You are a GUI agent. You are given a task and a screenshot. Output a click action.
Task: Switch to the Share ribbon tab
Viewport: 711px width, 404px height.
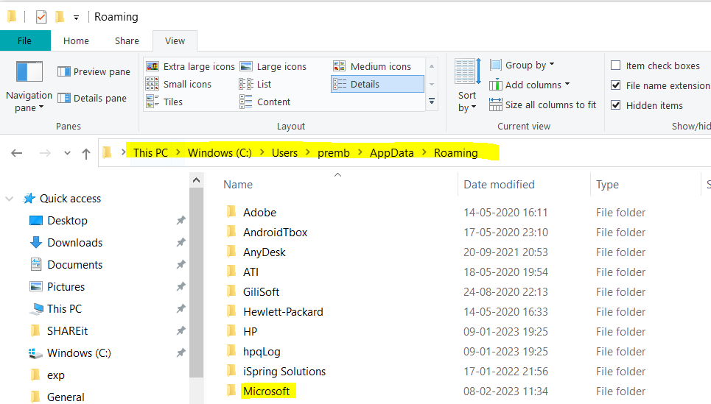click(x=127, y=40)
